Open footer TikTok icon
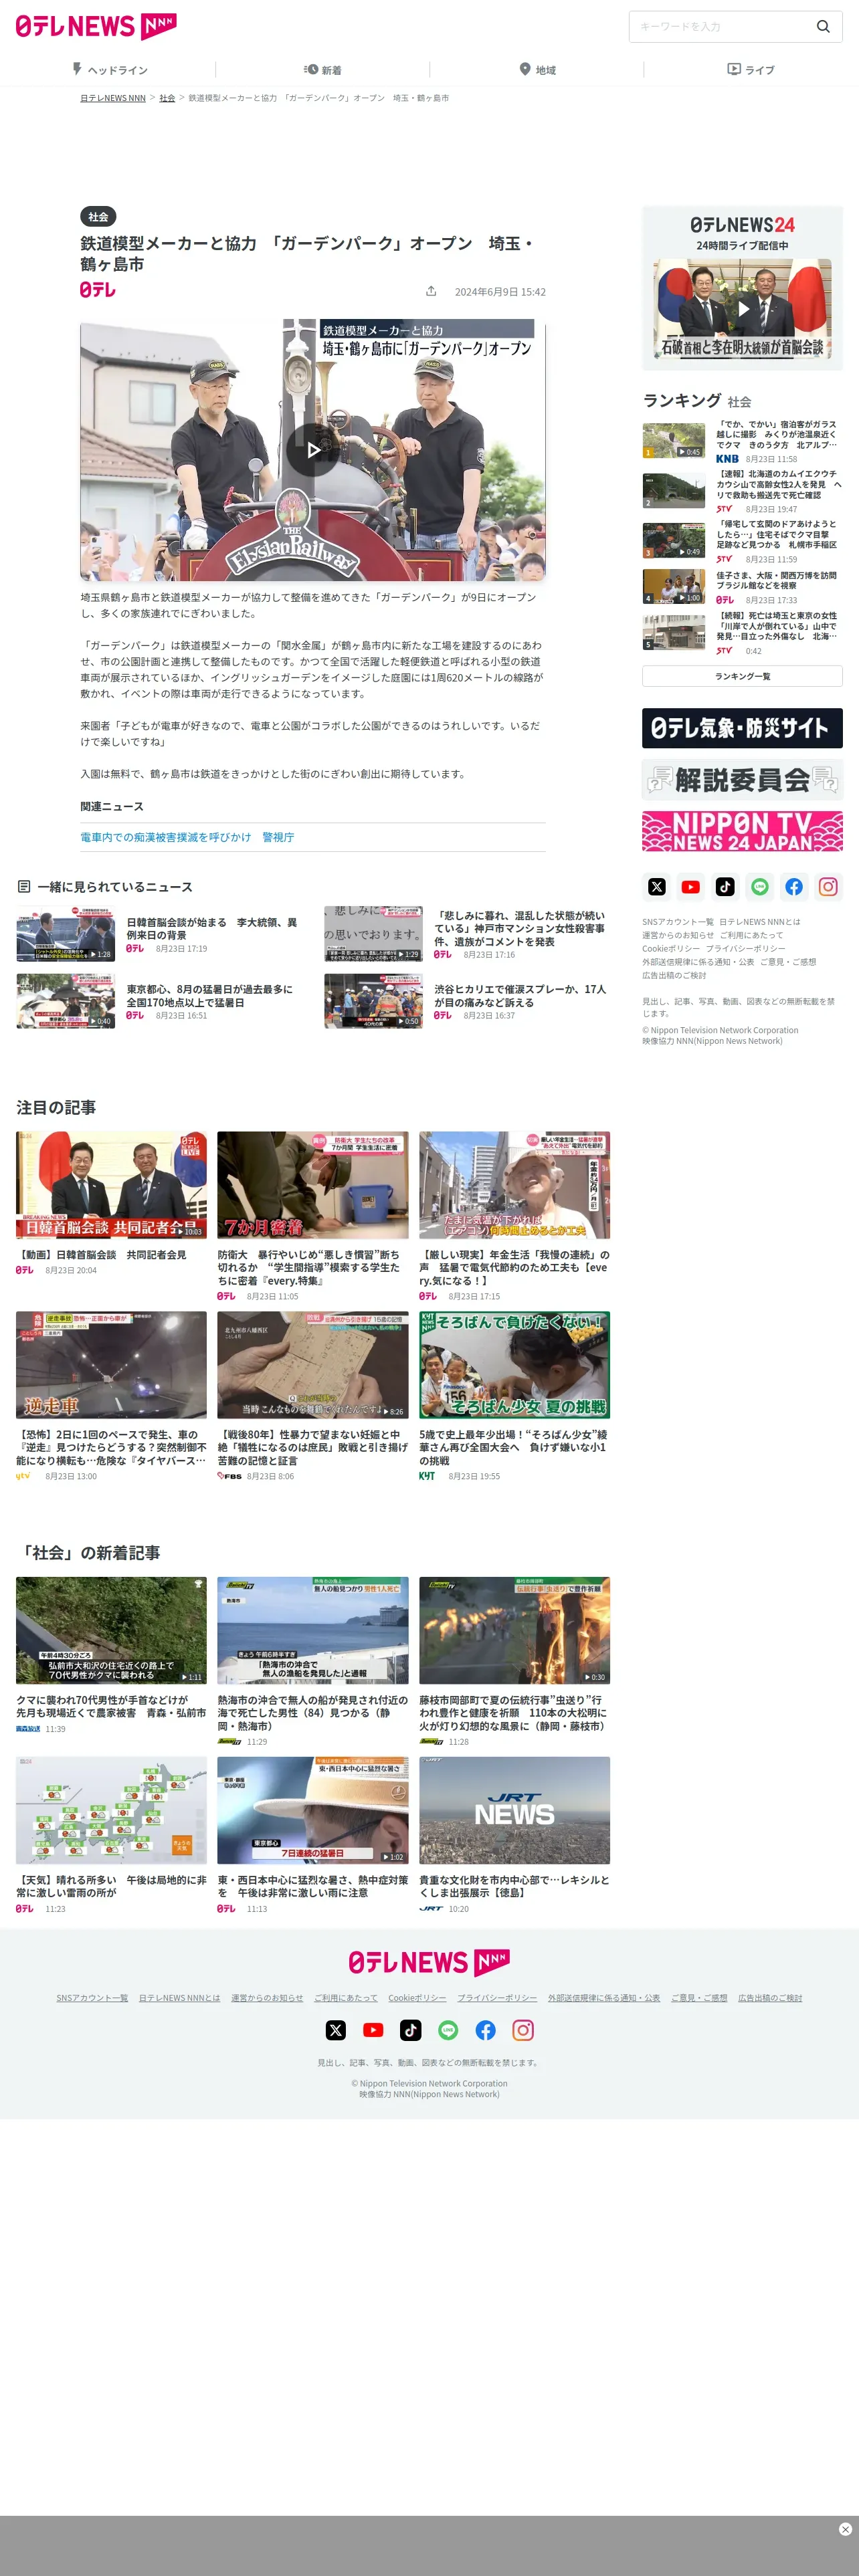This screenshot has height=2576, width=859. click(411, 2030)
